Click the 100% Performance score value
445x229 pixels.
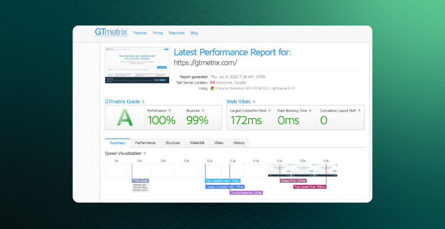pos(162,120)
